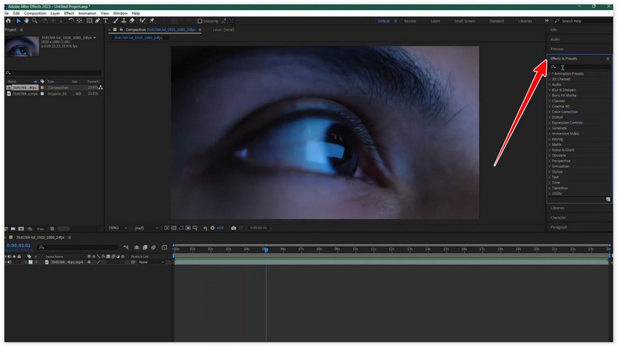Screen dimensions: 618x347
Task: Toggle the Shy layers switch in timeline
Action: coord(137,247)
